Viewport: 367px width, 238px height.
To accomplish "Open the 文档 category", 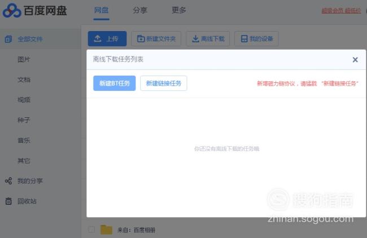I will (24, 80).
